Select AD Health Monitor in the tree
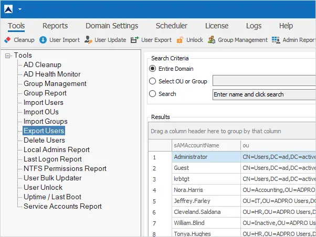Image resolution: width=316 pixels, height=237 pixels. (x=52, y=74)
